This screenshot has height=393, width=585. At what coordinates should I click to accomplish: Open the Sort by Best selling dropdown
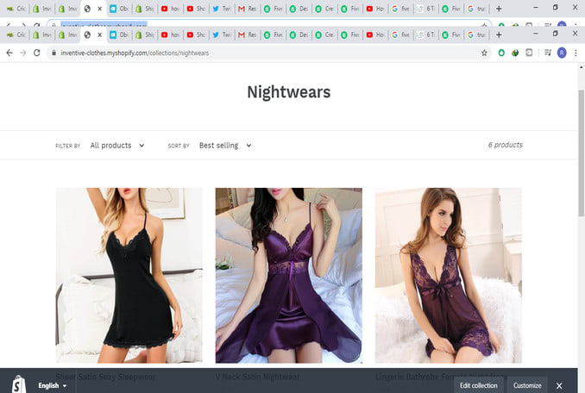coord(225,146)
